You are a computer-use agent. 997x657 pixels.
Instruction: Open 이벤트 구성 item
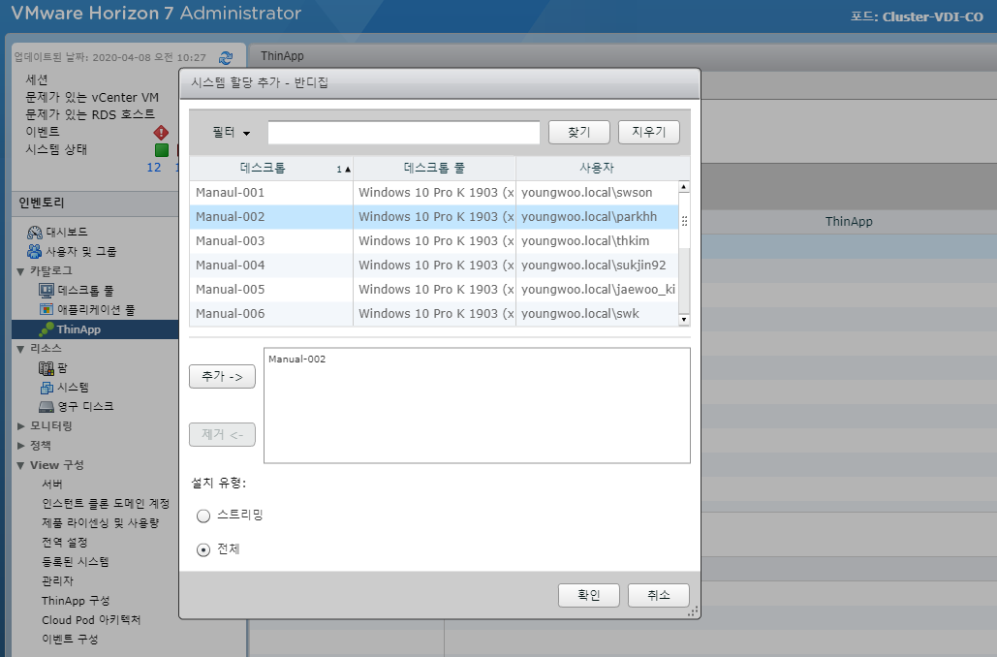tap(70, 640)
